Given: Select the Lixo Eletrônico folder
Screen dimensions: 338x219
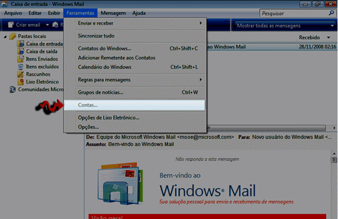Looking at the screenshot, I should point(42,82).
